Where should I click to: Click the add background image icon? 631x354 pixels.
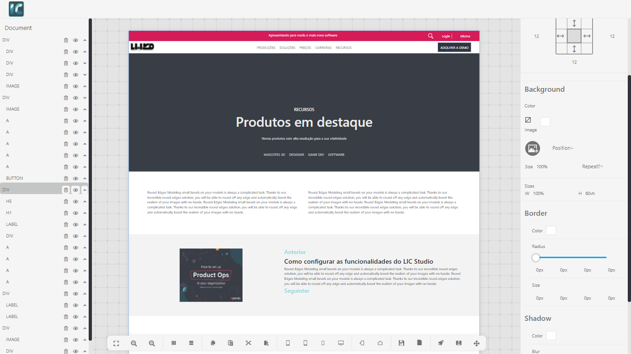(x=533, y=148)
